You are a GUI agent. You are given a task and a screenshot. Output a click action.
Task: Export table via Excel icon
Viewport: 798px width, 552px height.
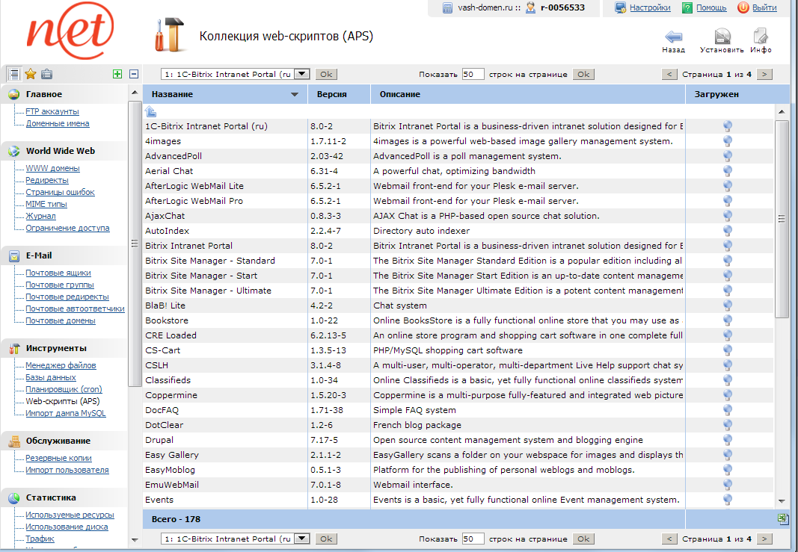pos(782,518)
